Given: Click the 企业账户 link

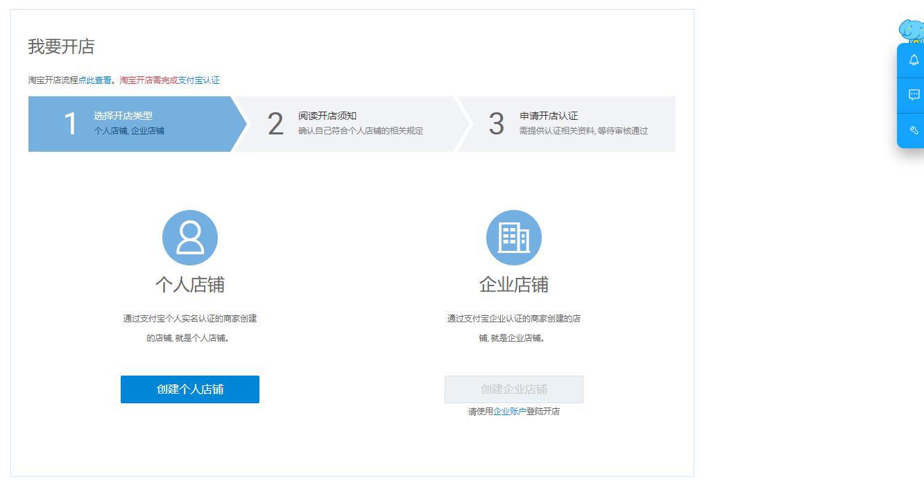Looking at the screenshot, I should (x=511, y=411).
